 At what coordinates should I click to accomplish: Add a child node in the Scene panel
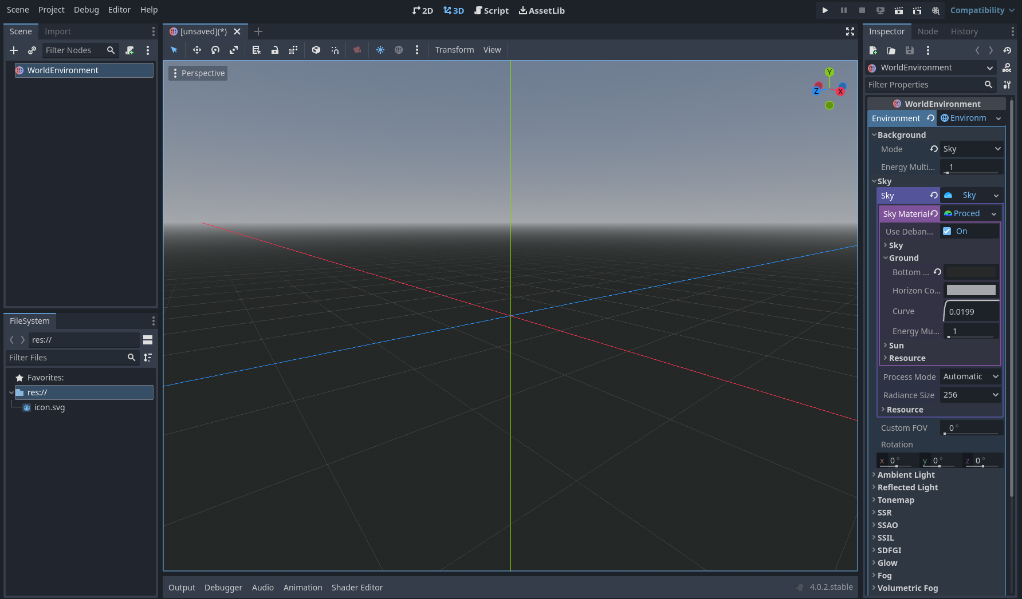click(x=14, y=50)
